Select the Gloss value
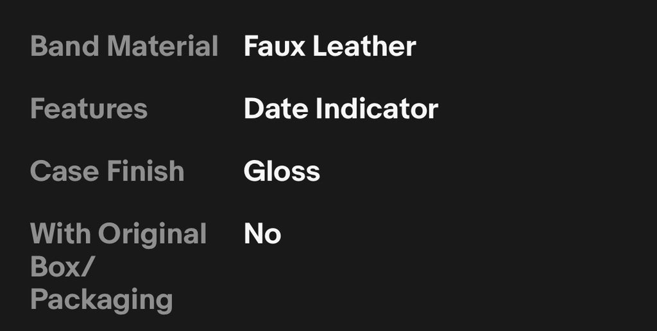 click(282, 171)
